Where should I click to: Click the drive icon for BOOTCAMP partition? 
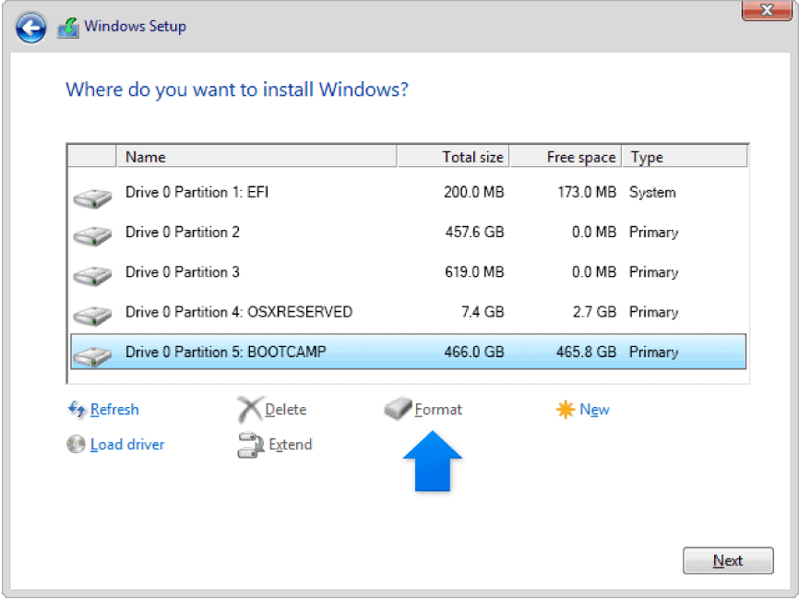click(92, 353)
